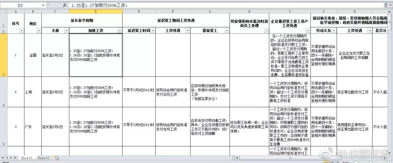Open the 序号 filter dropdown
This screenshot has height=163, width=393.
[22, 31]
